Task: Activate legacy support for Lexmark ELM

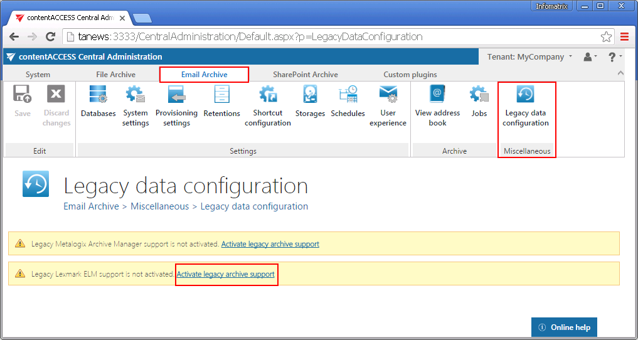Action: [x=225, y=274]
